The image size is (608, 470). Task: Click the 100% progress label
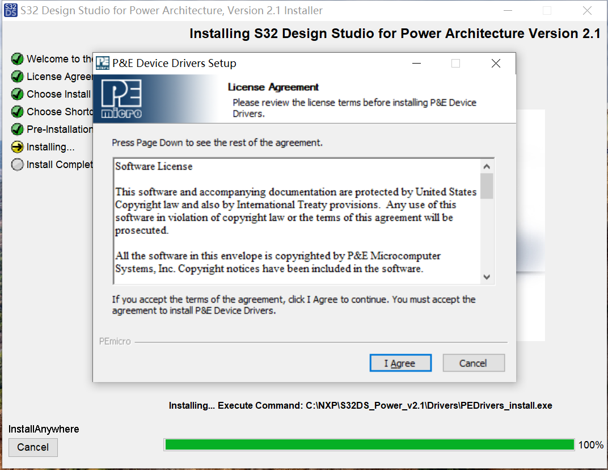[590, 445]
